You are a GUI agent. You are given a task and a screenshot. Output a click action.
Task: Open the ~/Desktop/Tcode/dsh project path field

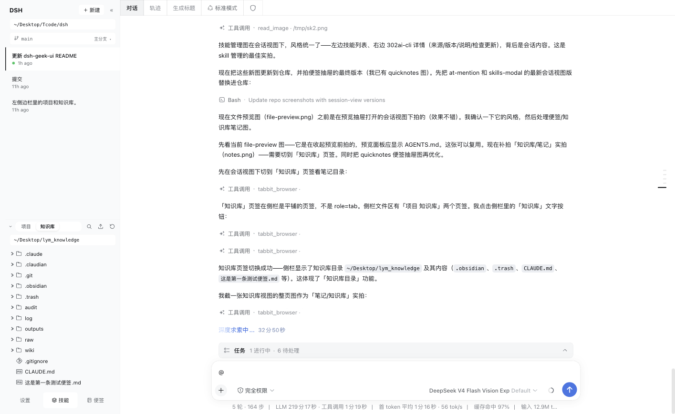[62, 24]
